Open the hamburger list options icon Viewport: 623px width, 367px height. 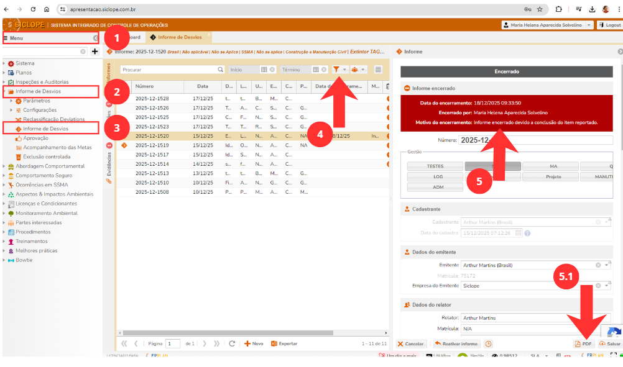378,70
